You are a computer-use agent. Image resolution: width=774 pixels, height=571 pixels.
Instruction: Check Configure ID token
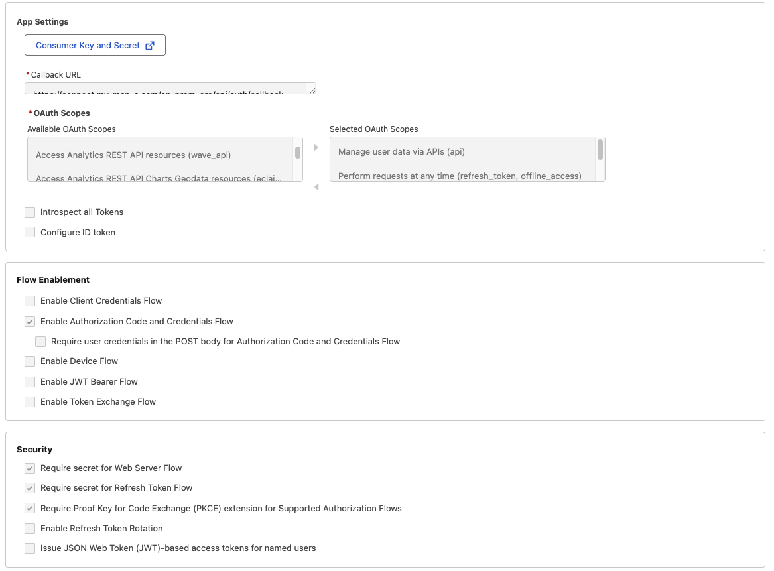[x=29, y=232]
